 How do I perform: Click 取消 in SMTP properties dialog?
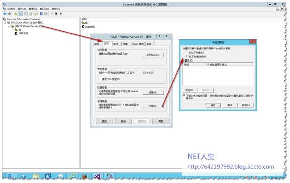(123, 121)
